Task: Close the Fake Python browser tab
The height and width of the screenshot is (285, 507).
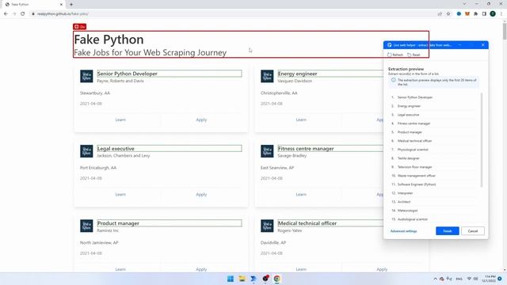Action: pyautogui.click(x=62, y=5)
